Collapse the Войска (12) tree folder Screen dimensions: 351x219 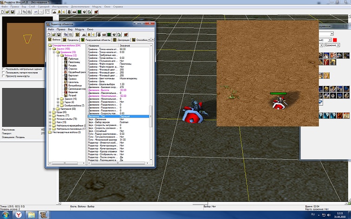tap(58, 56)
